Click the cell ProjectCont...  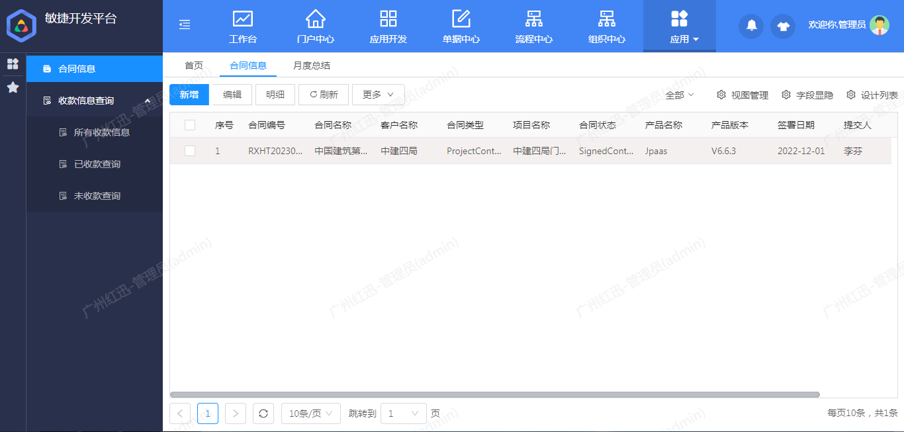coord(474,151)
